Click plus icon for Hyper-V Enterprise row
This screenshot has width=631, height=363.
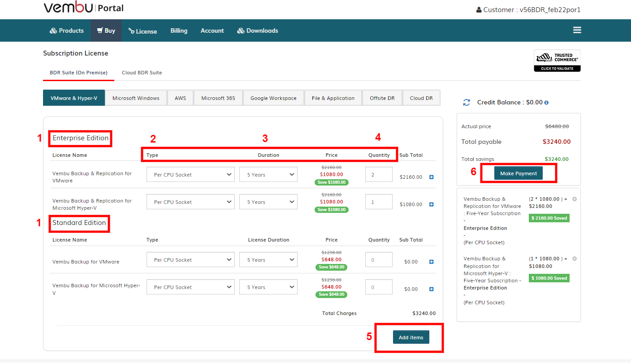pyautogui.click(x=432, y=204)
